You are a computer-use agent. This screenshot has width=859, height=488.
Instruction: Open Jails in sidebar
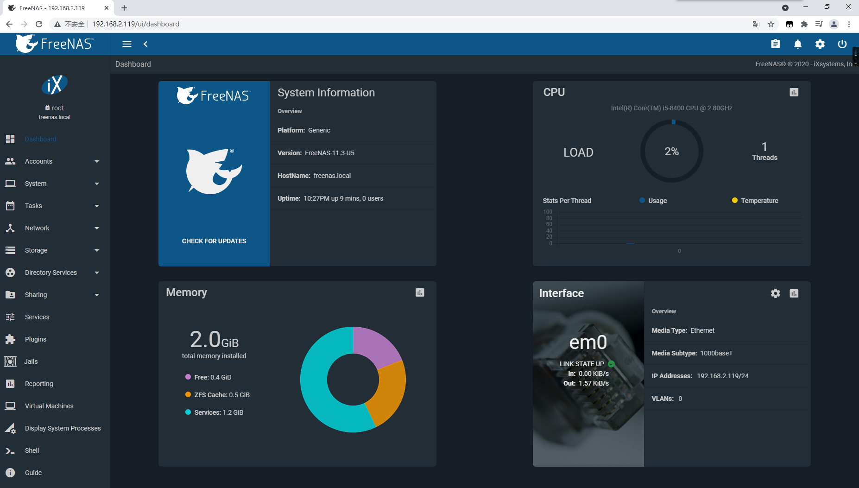(31, 361)
